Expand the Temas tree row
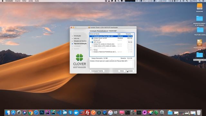 (91, 50)
